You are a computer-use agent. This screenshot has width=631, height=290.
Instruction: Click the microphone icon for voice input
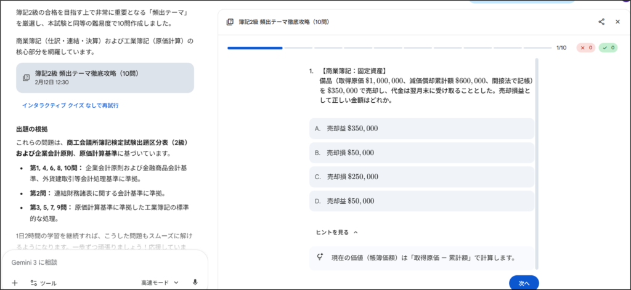[x=195, y=283]
